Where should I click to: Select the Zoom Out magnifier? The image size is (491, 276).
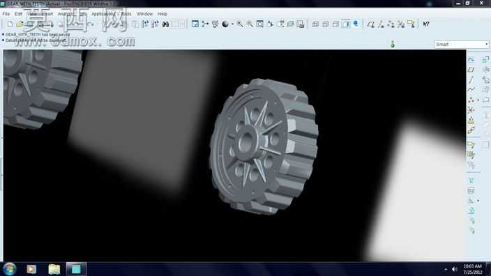click(x=250, y=24)
